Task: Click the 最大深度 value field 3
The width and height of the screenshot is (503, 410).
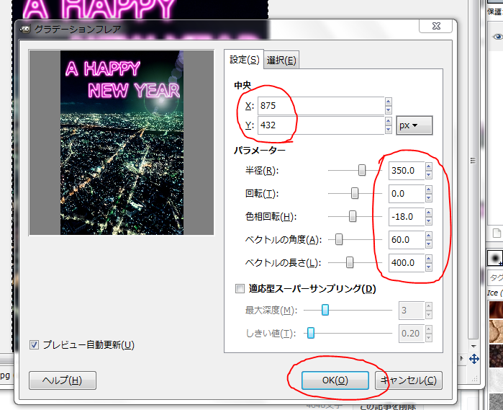Action: pyautogui.click(x=412, y=311)
